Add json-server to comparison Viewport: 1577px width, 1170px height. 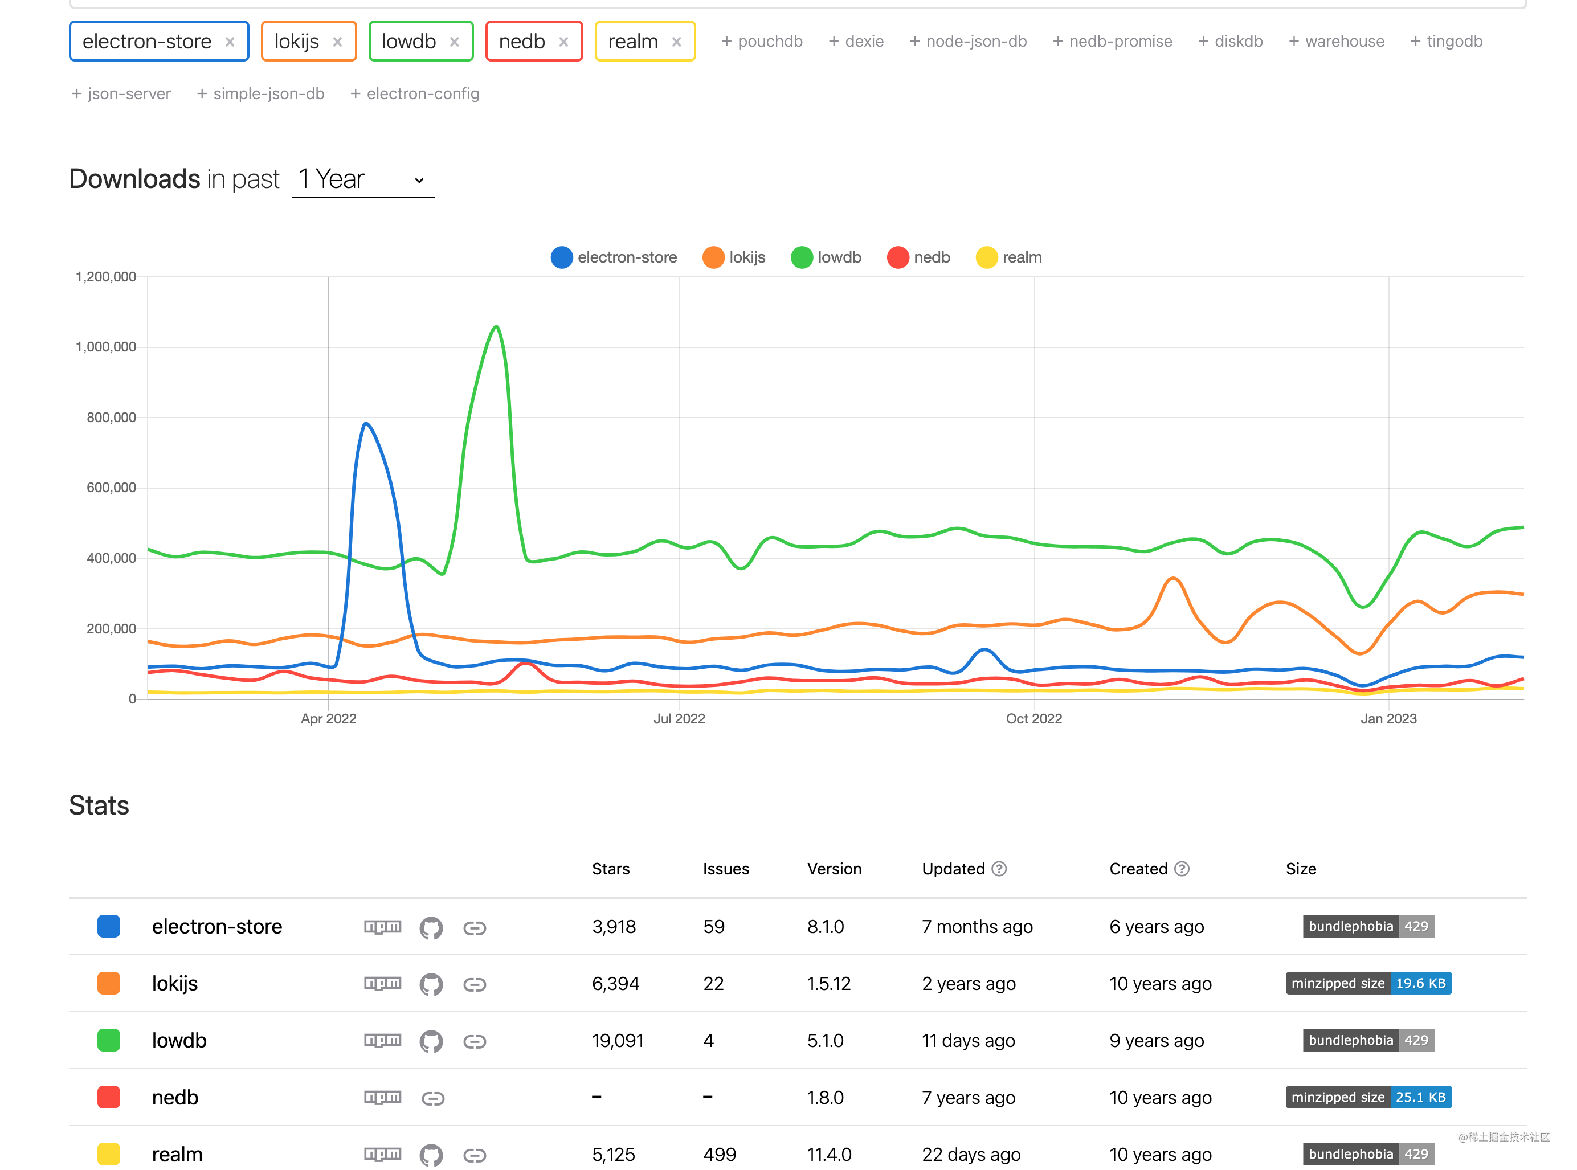pyautogui.click(x=121, y=94)
